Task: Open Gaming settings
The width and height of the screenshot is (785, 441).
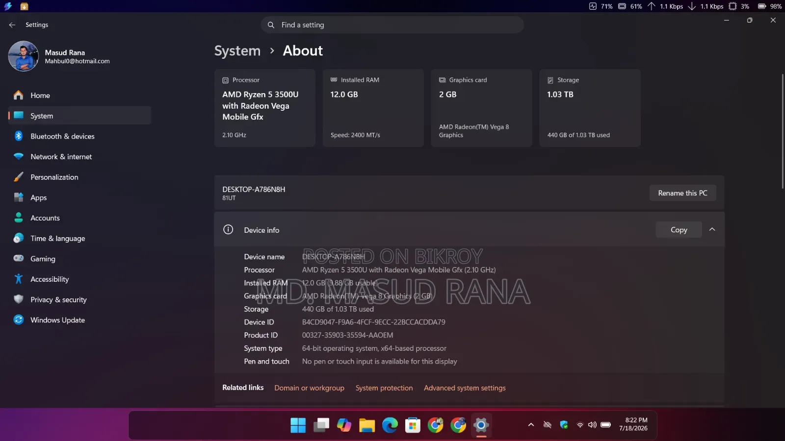Action: 79,259
